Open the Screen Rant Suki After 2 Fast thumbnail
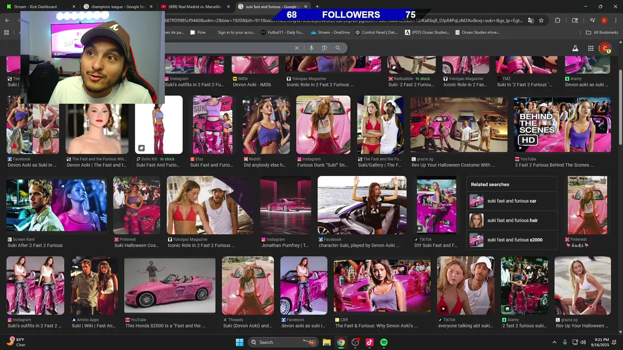The image size is (623, 350). (56, 205)
